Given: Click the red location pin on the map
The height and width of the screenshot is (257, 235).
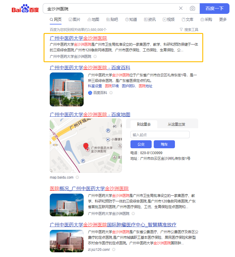Looking at the screenshot, I should point(86,146).
